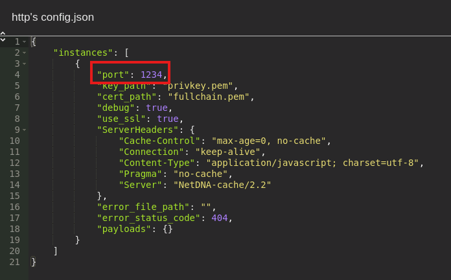Click line number 21 in the gutter

[x=14, y=262]
